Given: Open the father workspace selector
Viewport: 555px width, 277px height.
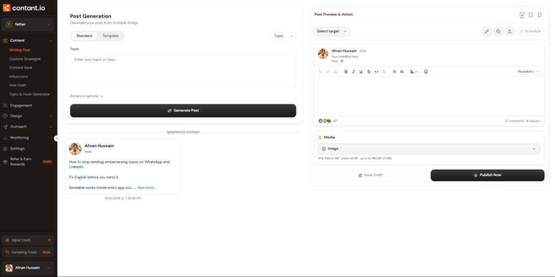Looking at the screenshot, I should (x=28, y=24).
